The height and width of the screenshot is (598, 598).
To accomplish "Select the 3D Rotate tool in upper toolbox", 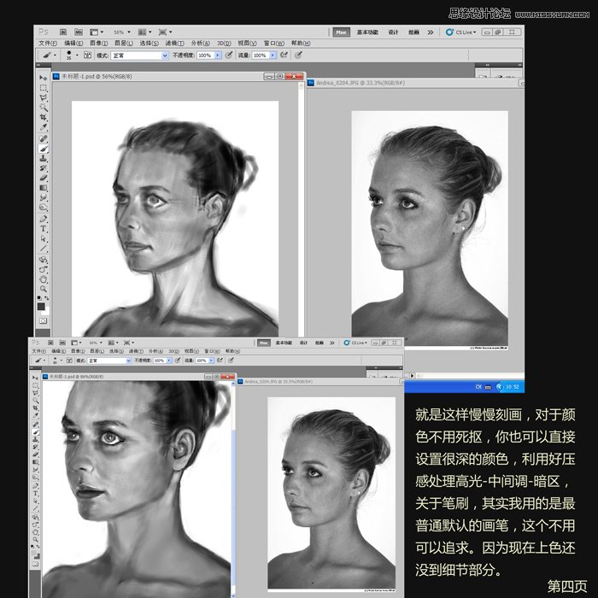I will [x=43, y=260].
